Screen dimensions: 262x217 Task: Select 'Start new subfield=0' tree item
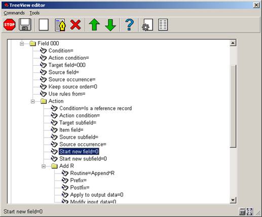tap(83, 159)
